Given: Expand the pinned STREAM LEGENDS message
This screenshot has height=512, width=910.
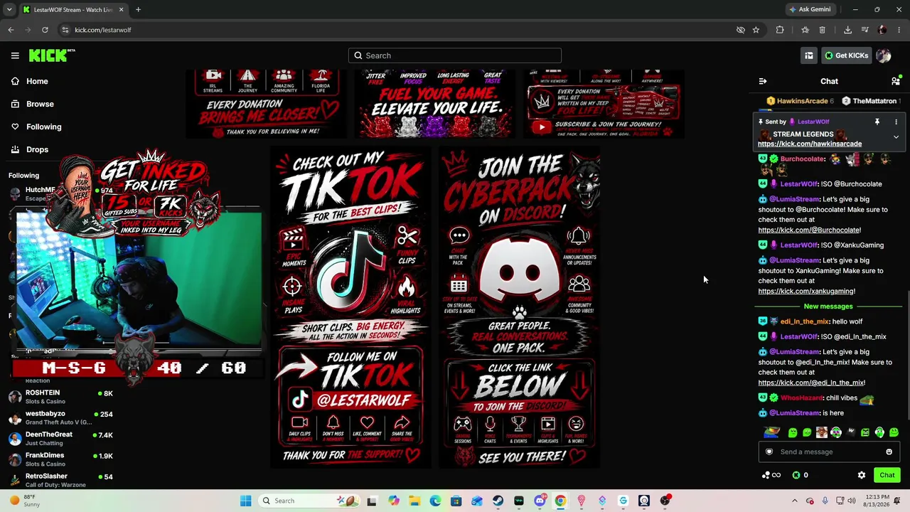Looking at the screenshot, I should tap(896, 137).
